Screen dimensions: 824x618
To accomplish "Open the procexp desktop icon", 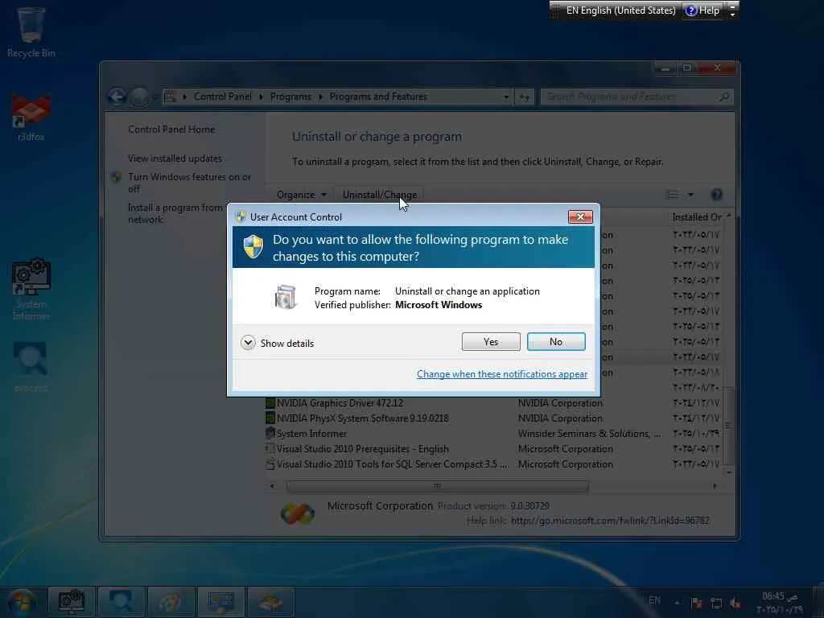I will pos(31,367).
